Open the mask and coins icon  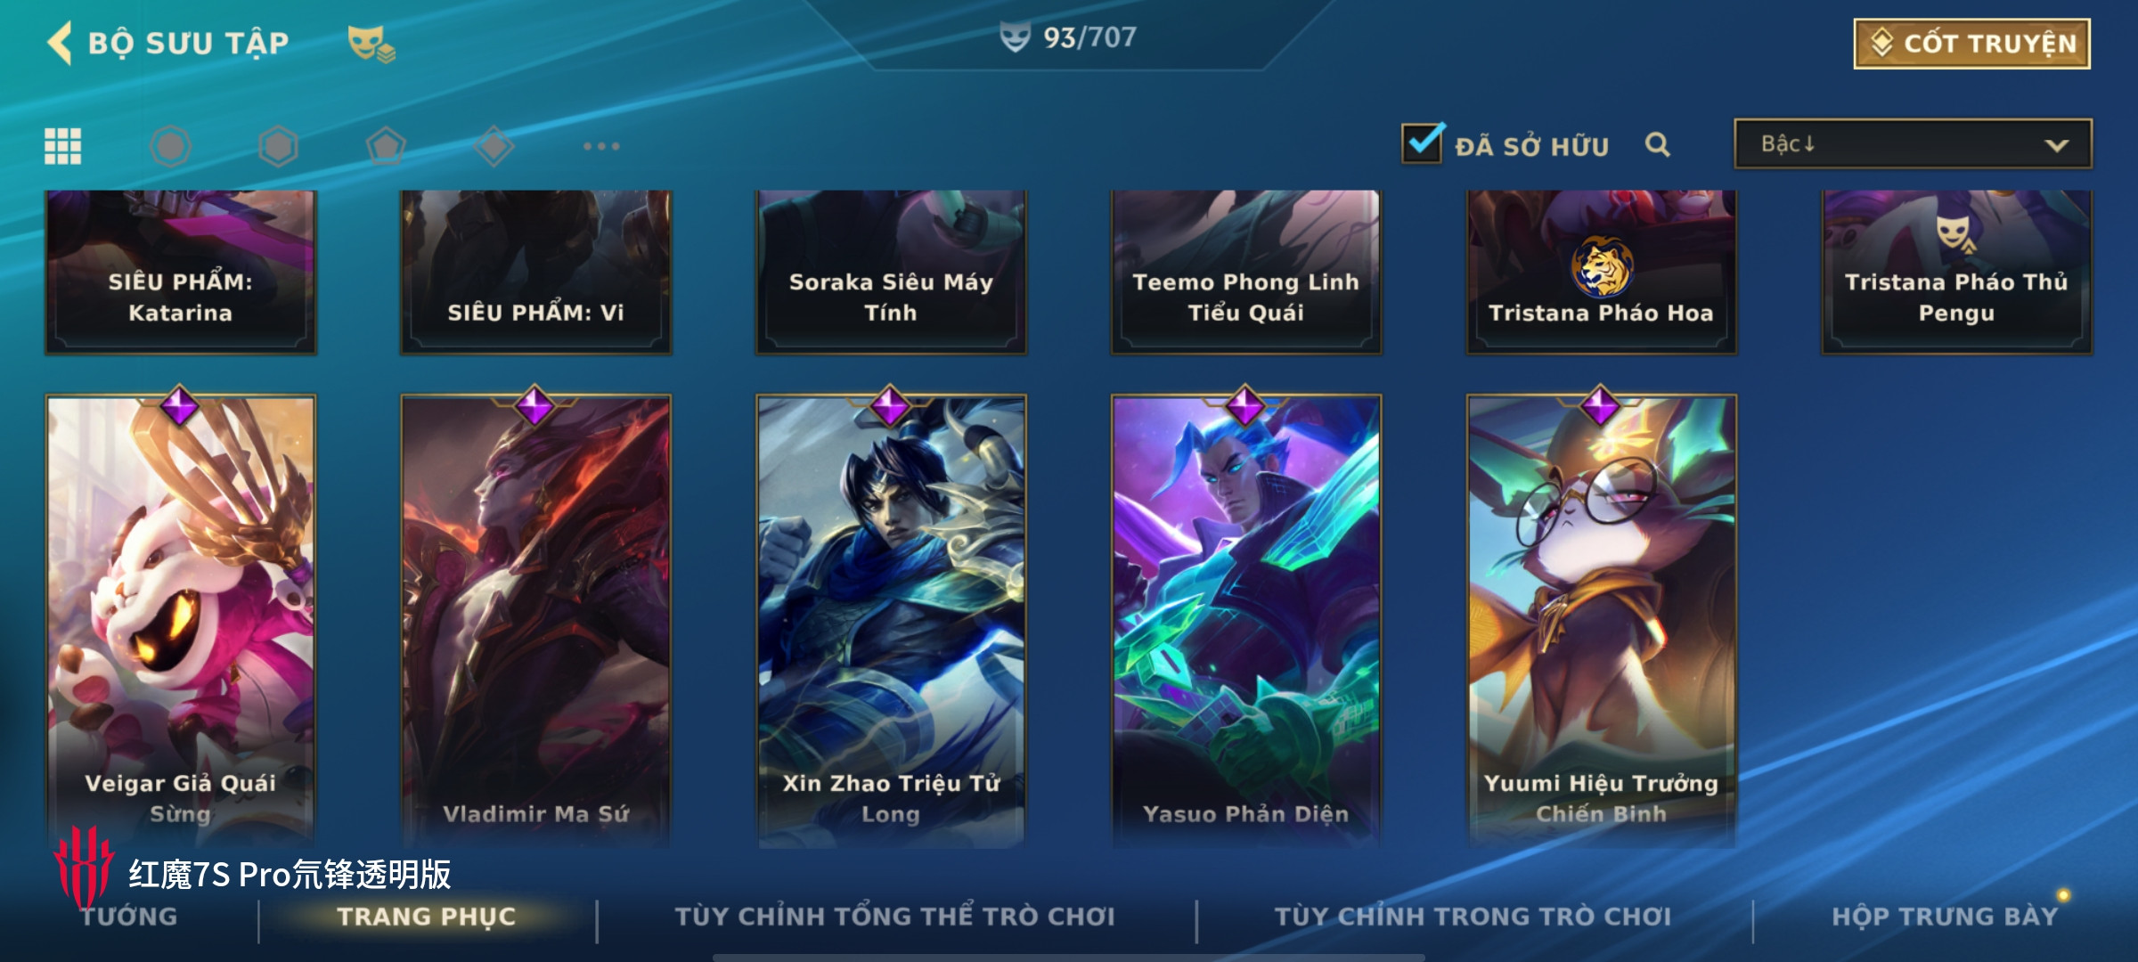371,44
